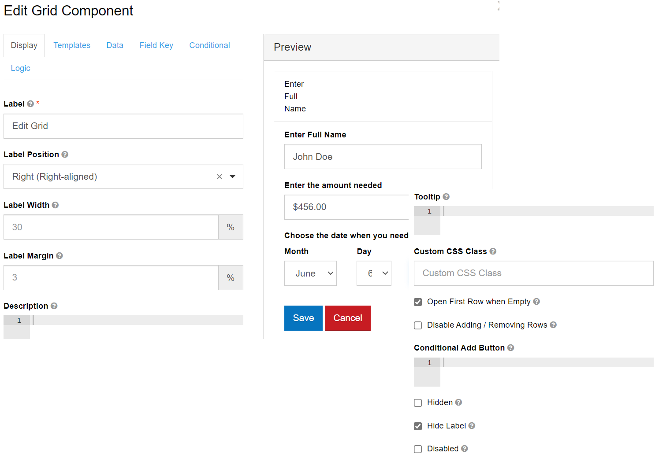The image size is (670, 465).
Task: Open the Label Position dropdown arrow
Action: pos(233,177)
